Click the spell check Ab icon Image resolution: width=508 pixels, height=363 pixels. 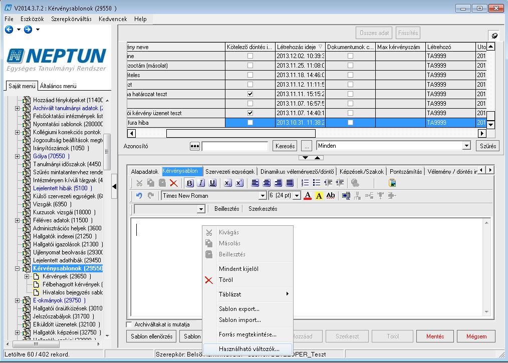click(331, 196)
